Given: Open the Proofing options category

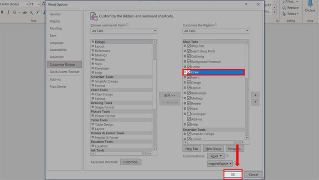Looking at the screenshot, I should pyautogui.click(x=56, y=28).
